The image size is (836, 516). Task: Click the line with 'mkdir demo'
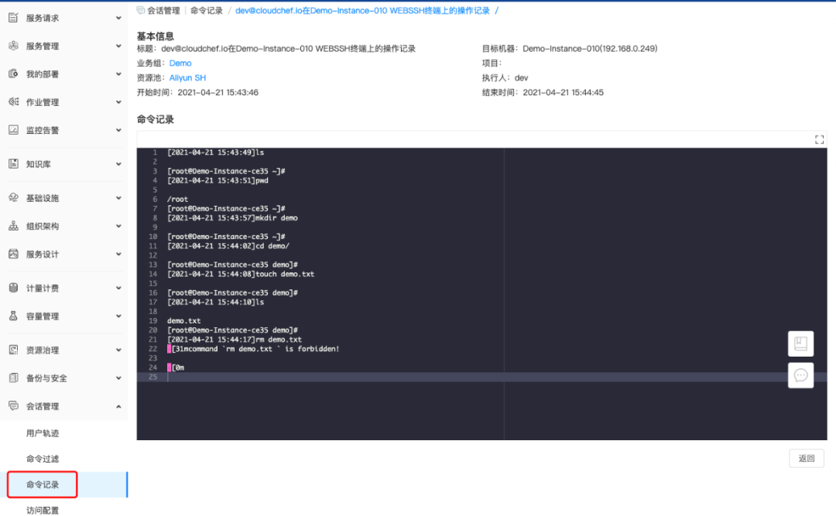232,218
